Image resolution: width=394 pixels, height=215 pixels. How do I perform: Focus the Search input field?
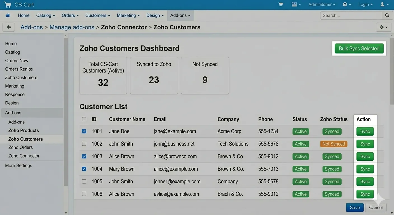(351, 15)
